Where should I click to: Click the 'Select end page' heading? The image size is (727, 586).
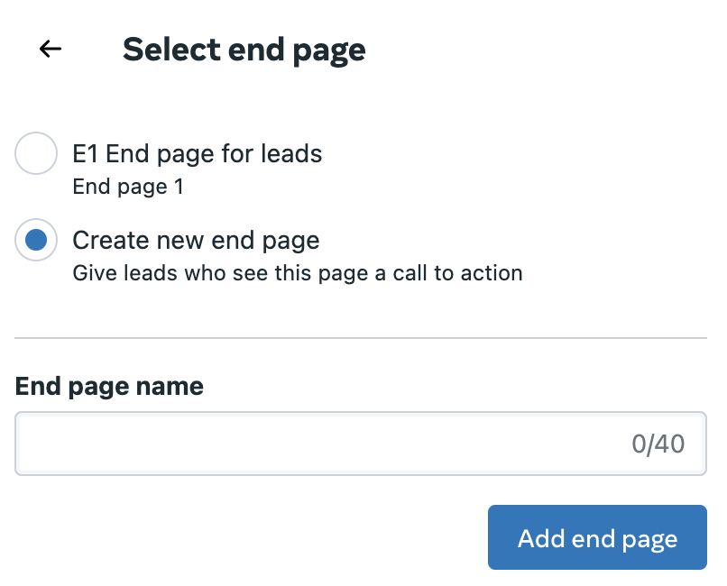244,50
